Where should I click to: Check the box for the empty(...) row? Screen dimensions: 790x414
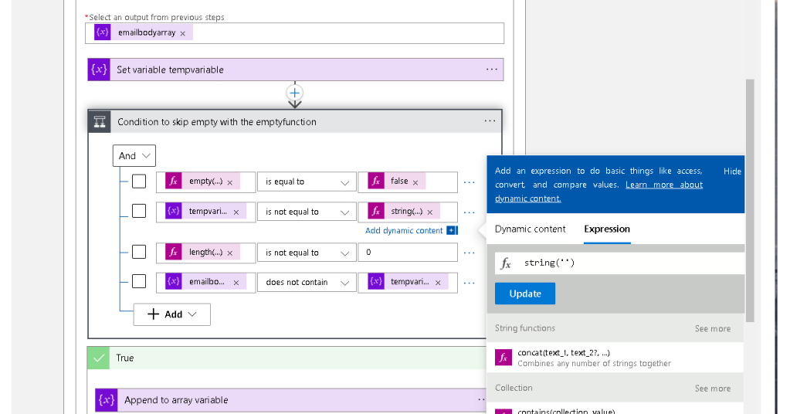[139, 182]
